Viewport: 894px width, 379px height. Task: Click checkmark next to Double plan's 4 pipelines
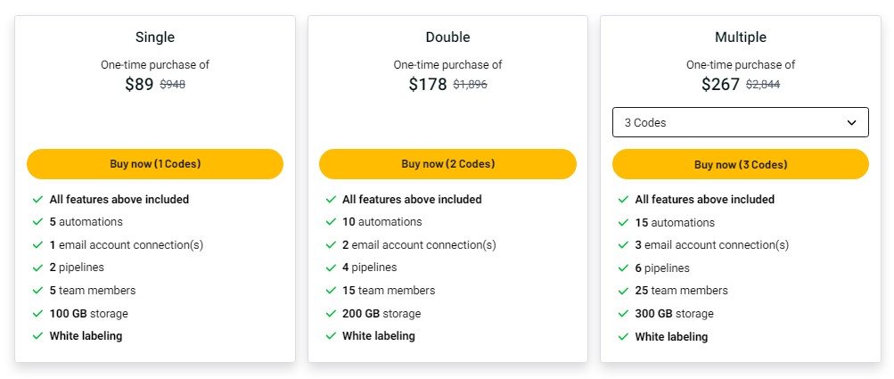(330, 268)
